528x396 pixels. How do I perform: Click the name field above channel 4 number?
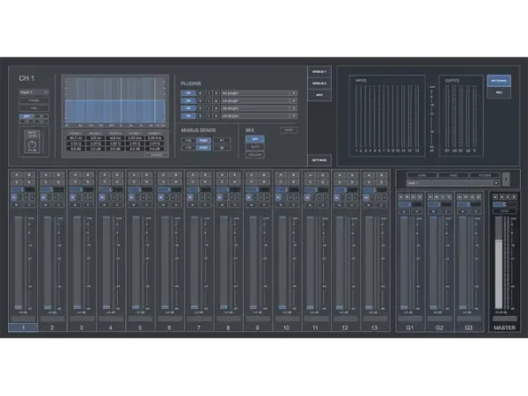pyautogui.click(x=111, y=319)
